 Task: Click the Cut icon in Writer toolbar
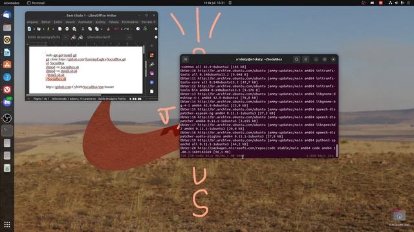coord(83,29)
